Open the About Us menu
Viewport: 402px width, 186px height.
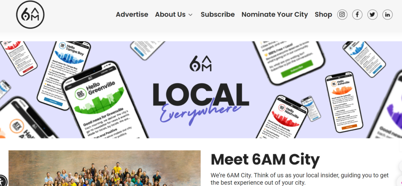point(174,14)
